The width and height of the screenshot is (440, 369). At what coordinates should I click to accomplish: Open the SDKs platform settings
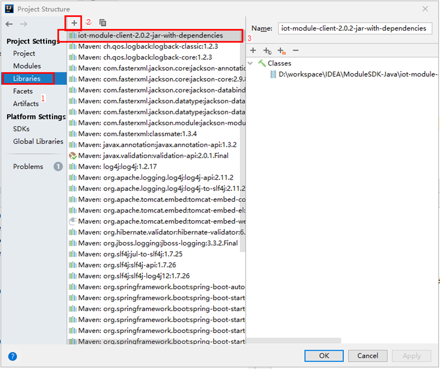(21, 129)
